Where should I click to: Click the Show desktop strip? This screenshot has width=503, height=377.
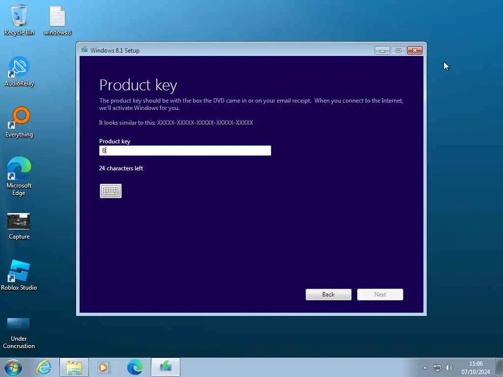pyautogui.click(x=500, y=367)
